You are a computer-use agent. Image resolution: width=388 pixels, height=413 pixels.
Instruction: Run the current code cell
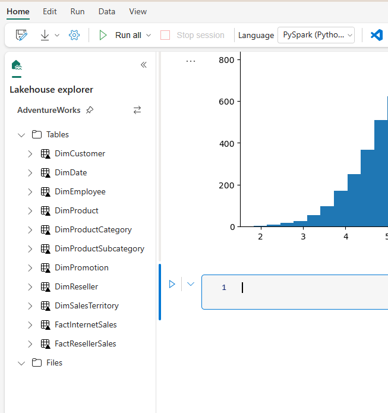(x=172, y=284)
